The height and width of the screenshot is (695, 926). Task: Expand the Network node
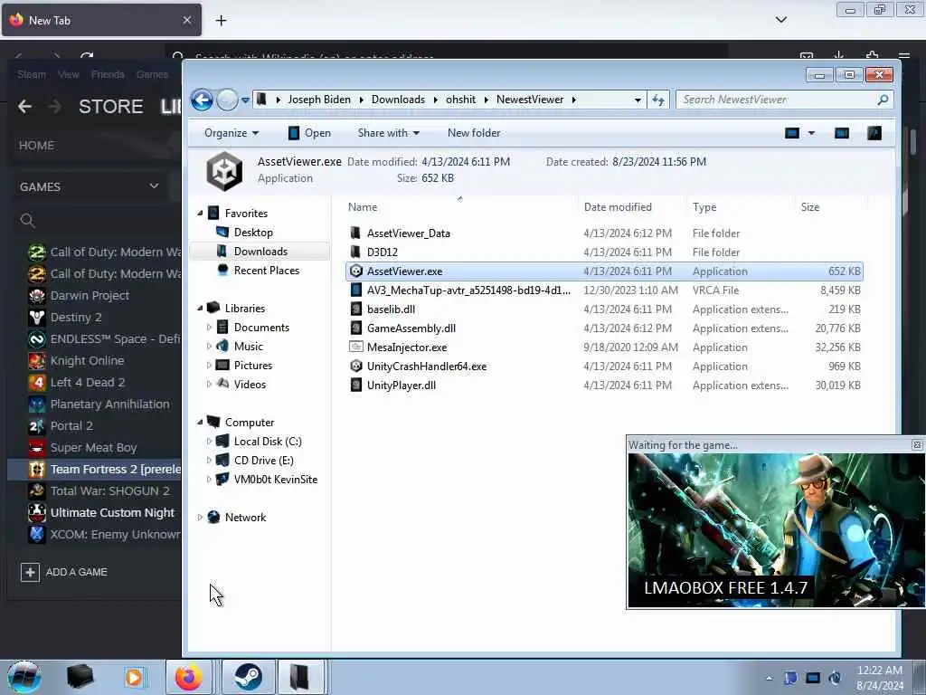(200, 517)
